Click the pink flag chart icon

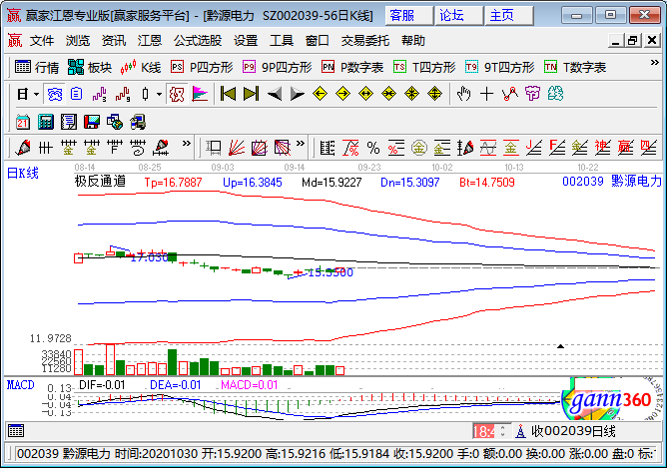(200, 94)
